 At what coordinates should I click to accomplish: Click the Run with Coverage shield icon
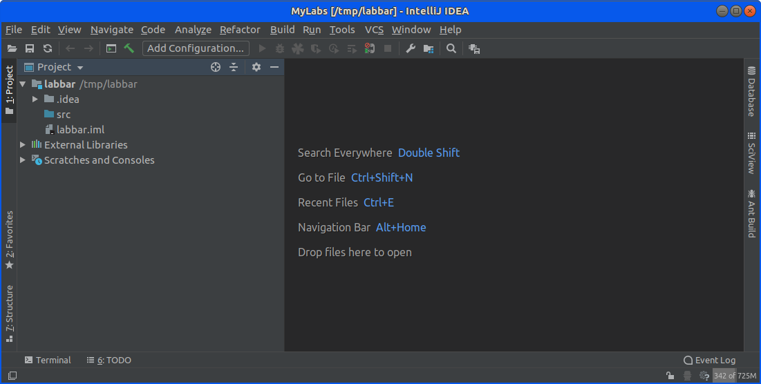coord(316,48)
